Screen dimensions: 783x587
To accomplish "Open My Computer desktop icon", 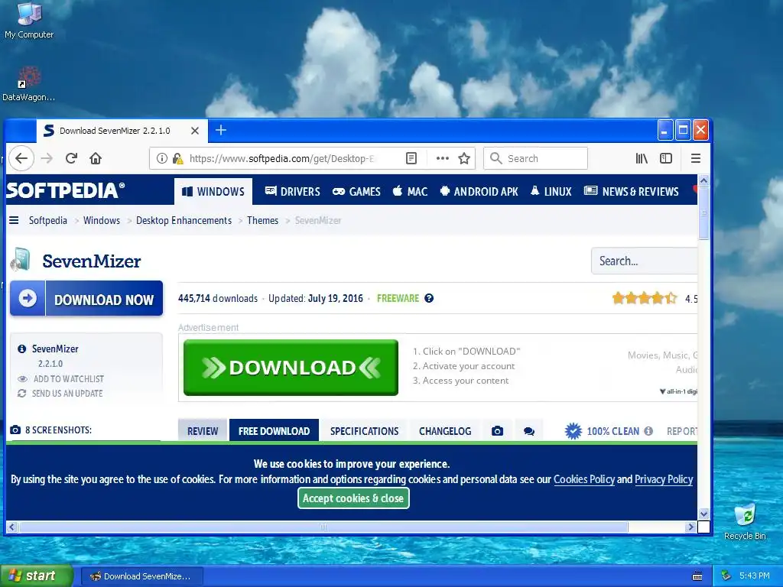I will (x=29, y=21).
